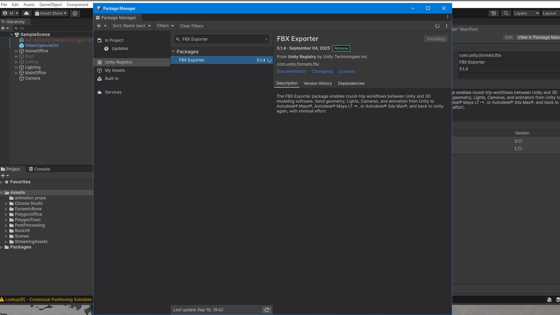Open the Layout dropdown
The image size is (560, 315).
tap(550, 13)
